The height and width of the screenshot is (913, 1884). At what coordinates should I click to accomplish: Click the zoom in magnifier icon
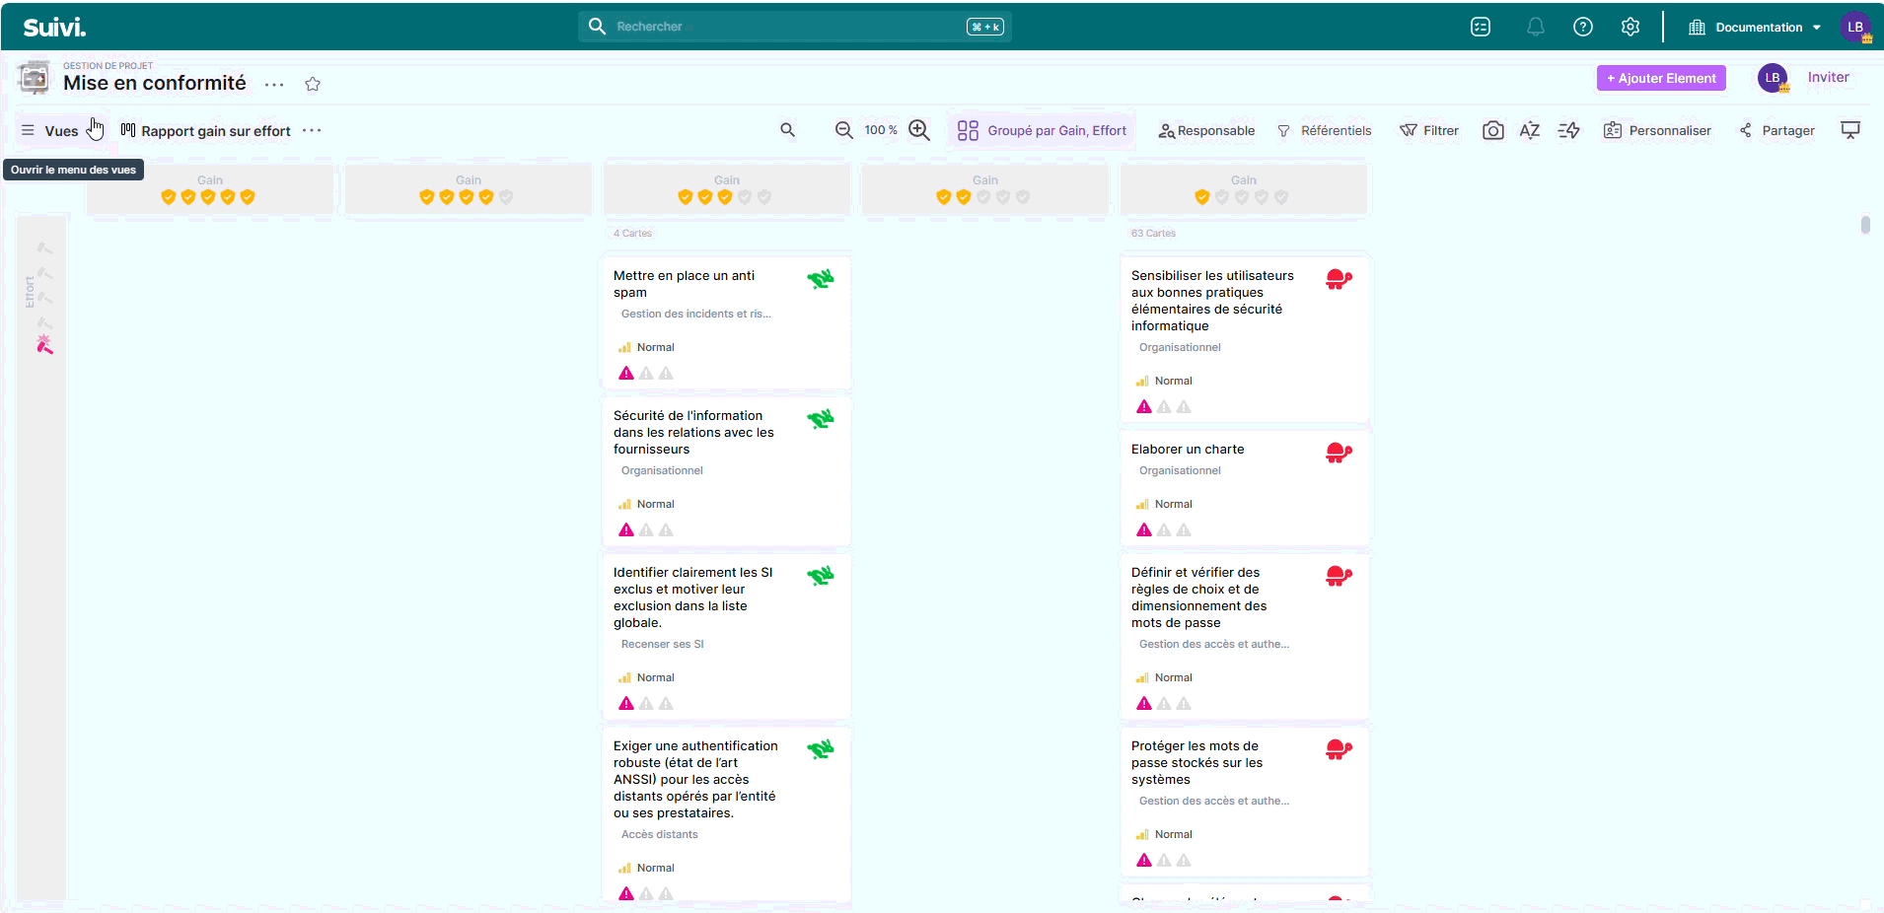tap(919, 130)
